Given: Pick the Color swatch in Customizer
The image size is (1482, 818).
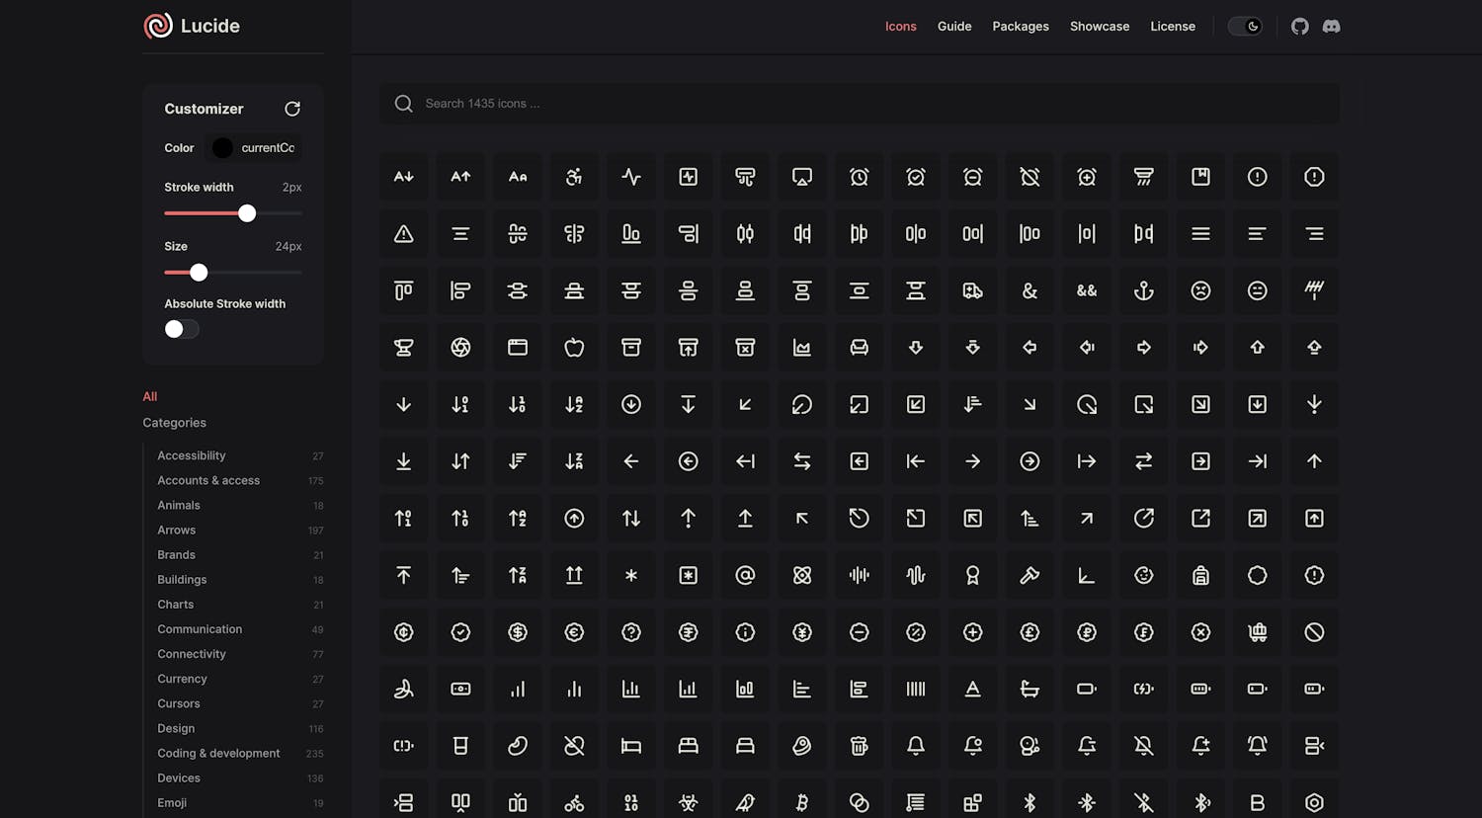Looking at the screenshot, I should click(223, 148).
